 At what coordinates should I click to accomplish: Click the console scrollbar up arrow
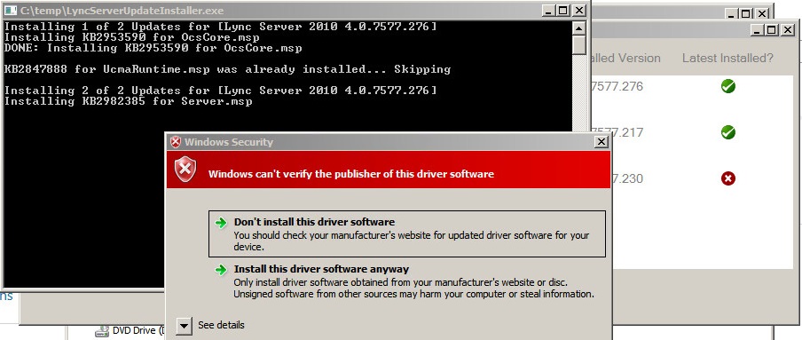click(579, 28)
